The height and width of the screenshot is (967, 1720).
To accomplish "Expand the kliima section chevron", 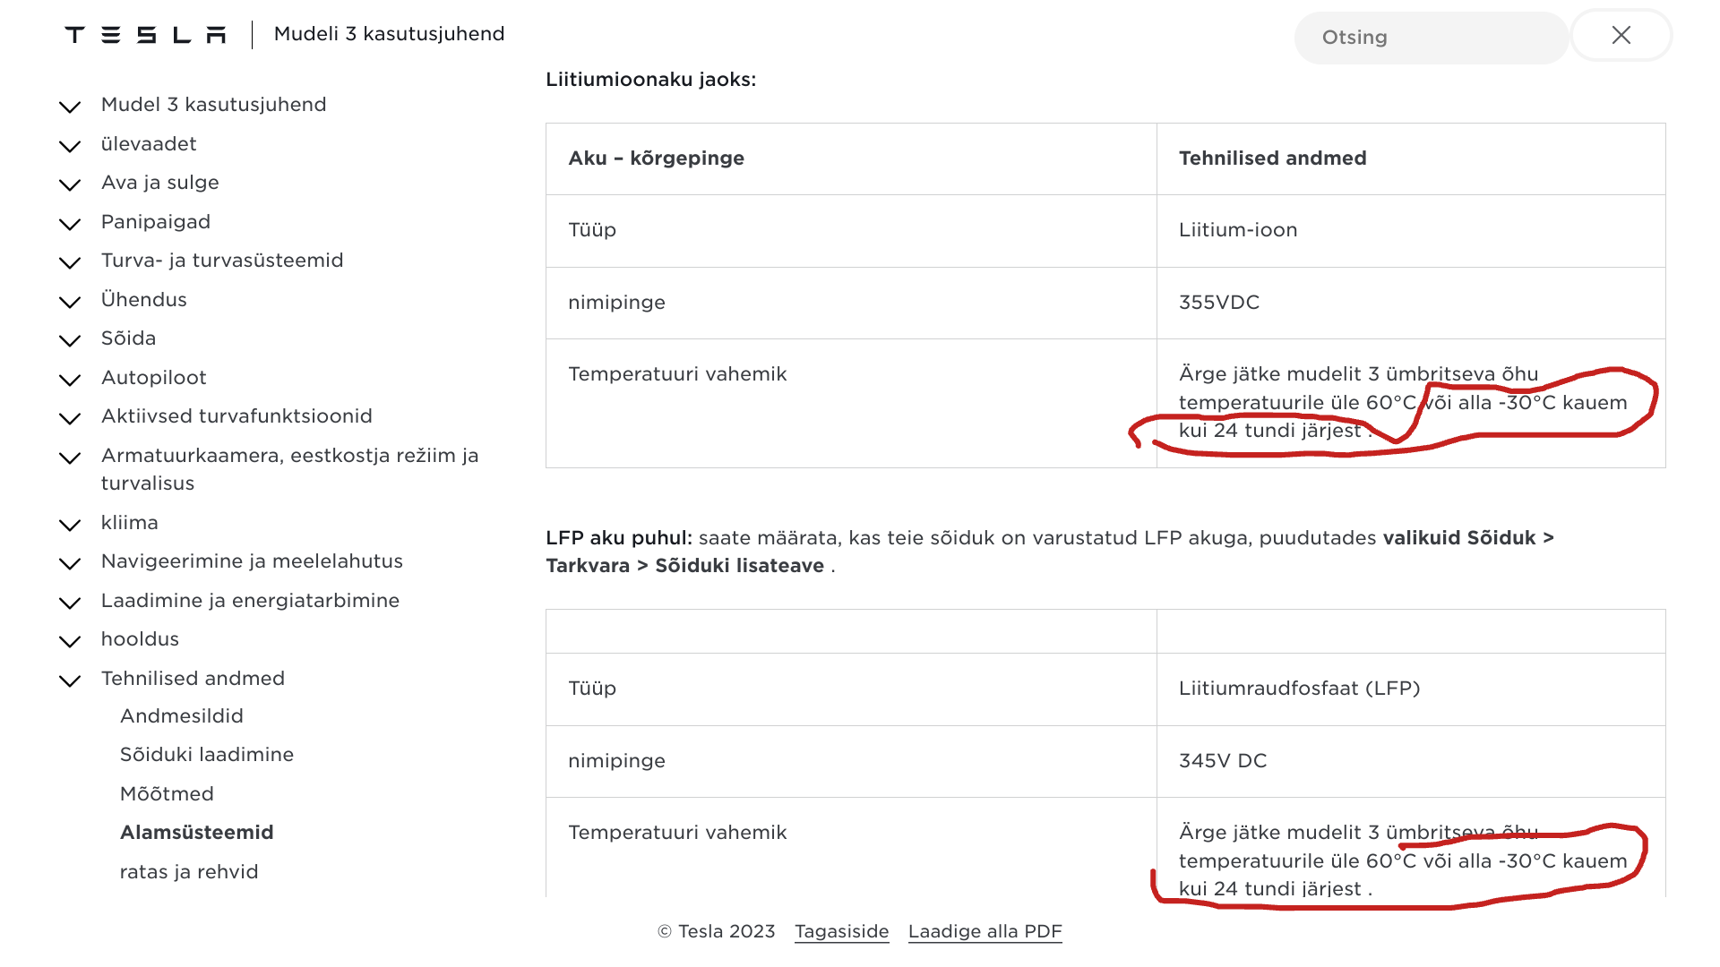I will (x=70, y=525).
